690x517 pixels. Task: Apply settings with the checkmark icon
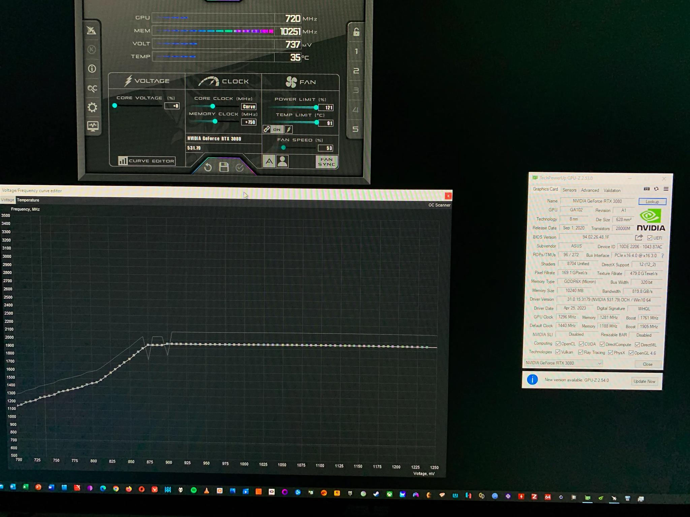pos(240,167)
